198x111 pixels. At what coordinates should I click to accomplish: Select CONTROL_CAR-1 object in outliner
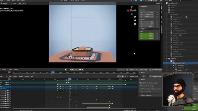(180, 63)
